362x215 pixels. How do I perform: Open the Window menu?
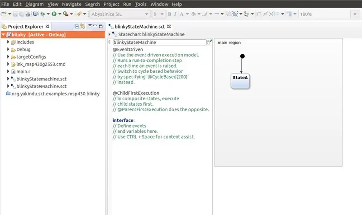coord(159,4)
